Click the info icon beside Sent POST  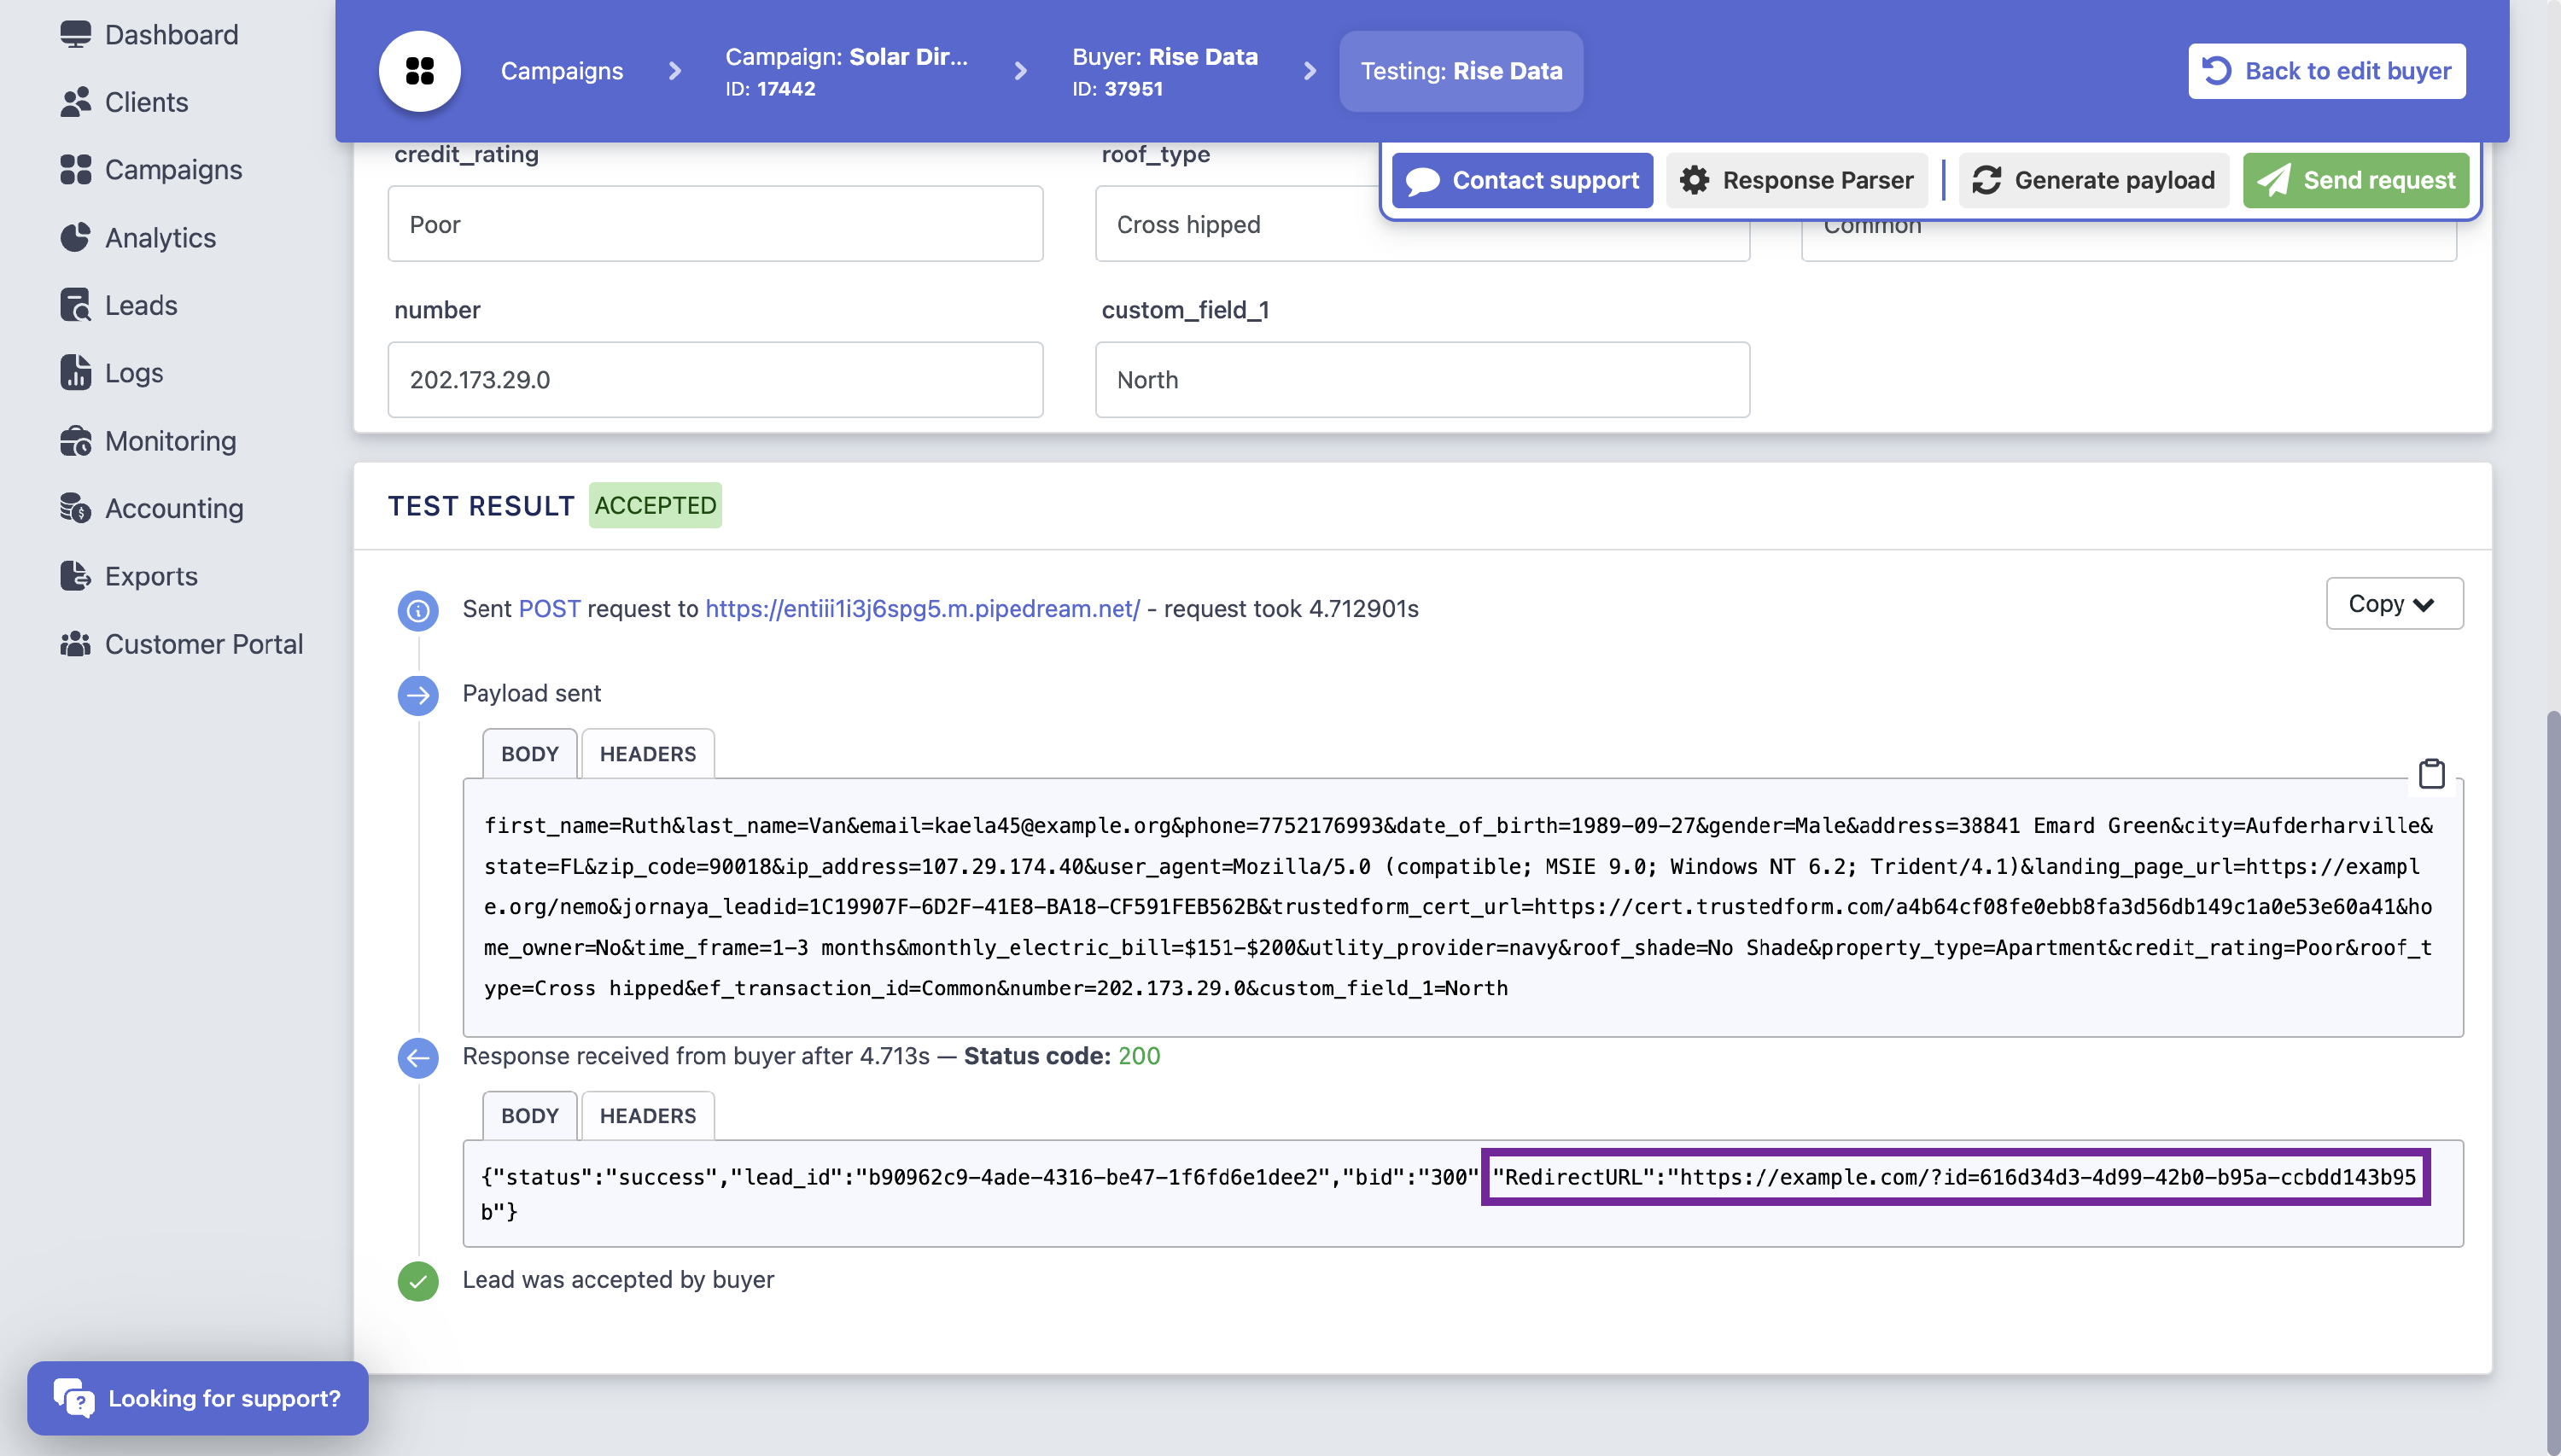[x=418, y=610]
